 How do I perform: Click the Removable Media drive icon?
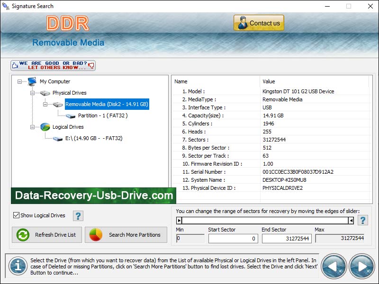(58, 104)
